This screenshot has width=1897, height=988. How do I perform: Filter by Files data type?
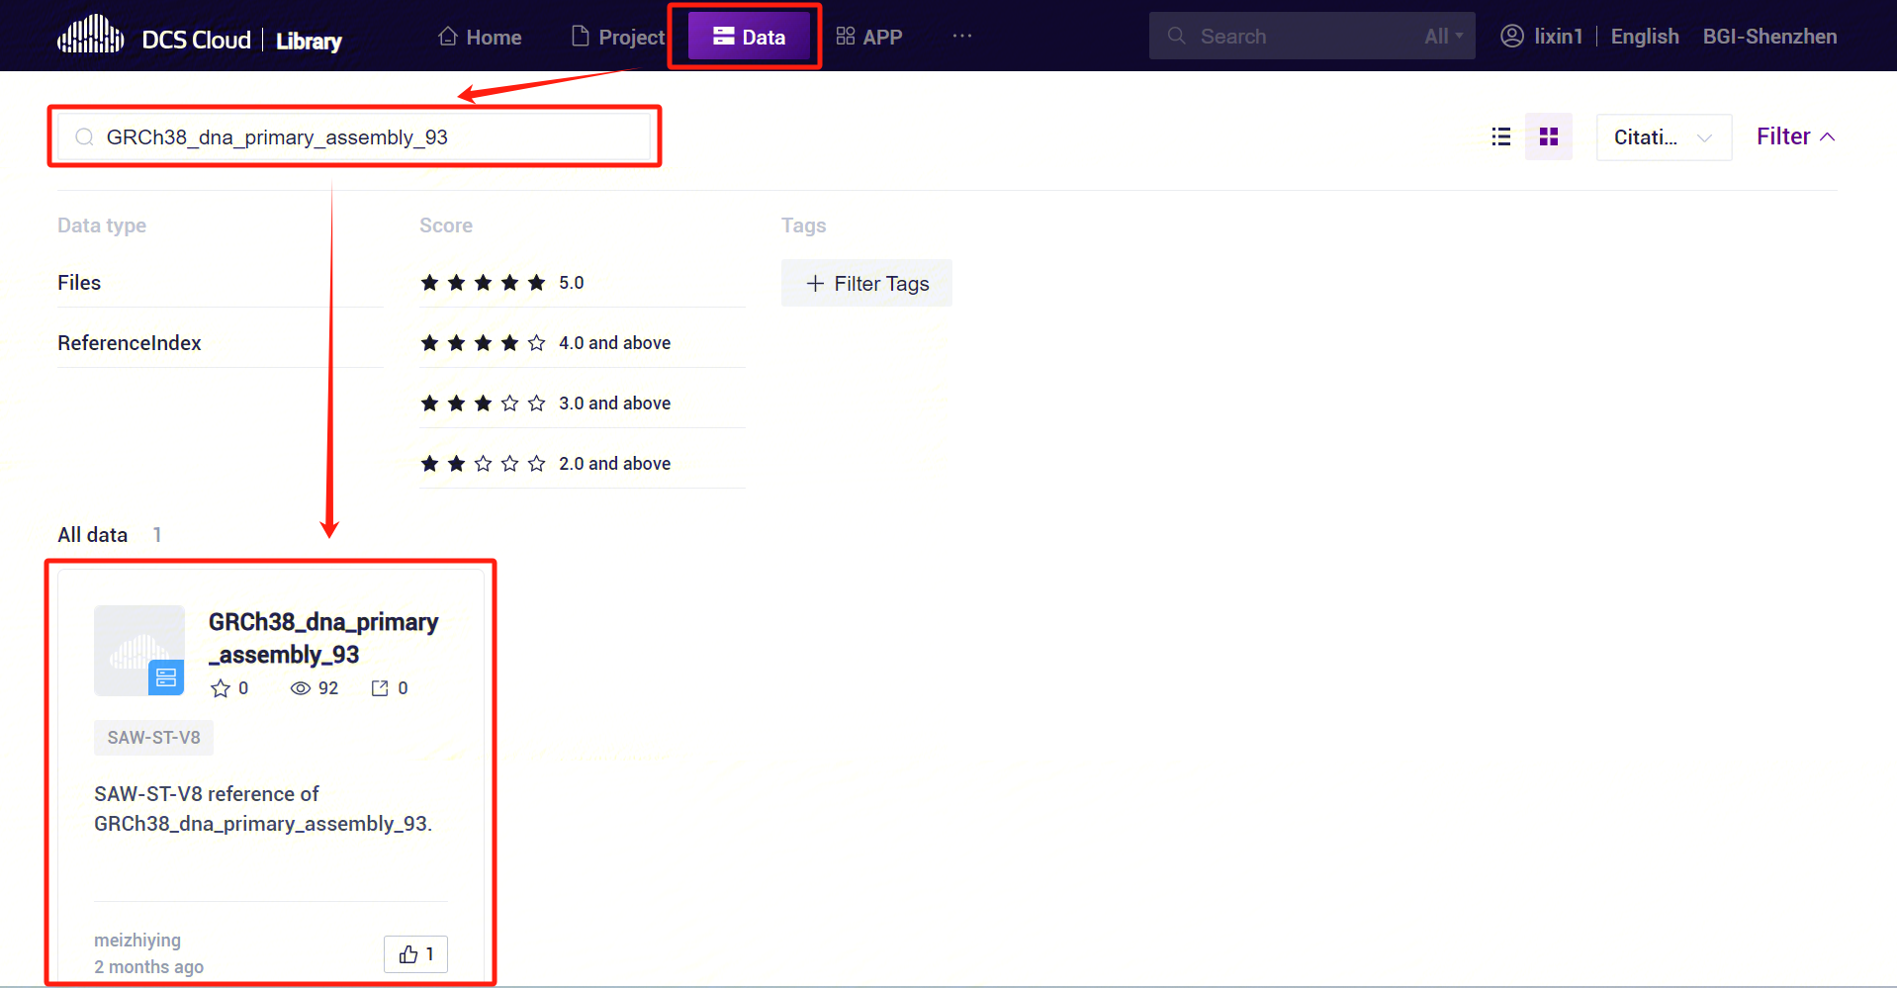tap(79, 283)
